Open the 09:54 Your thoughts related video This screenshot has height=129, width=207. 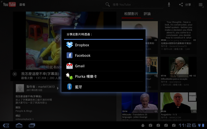click(178, 31)
